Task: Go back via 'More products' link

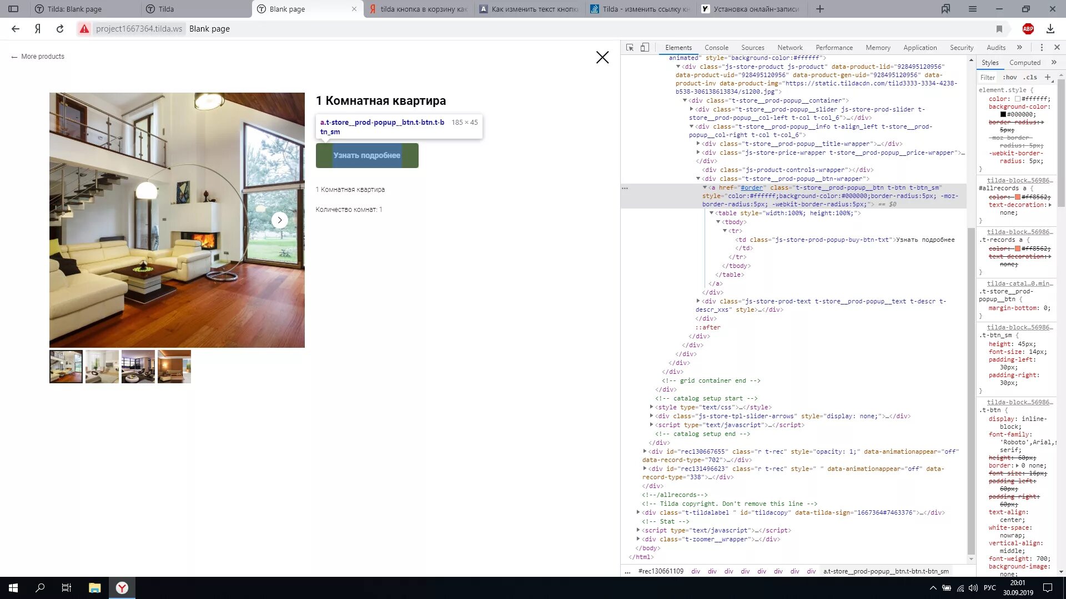Action: pyautogui.click(x=38, y=57)
